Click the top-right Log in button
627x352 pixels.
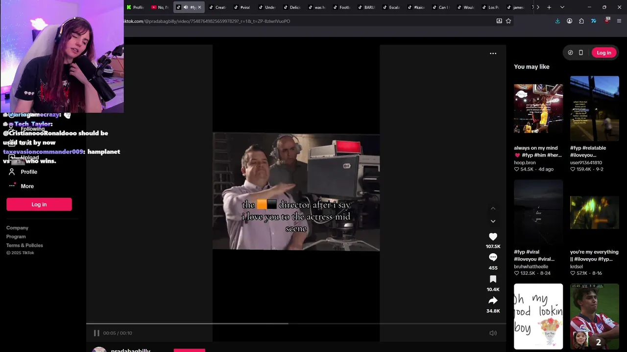[x=603, y=53]
